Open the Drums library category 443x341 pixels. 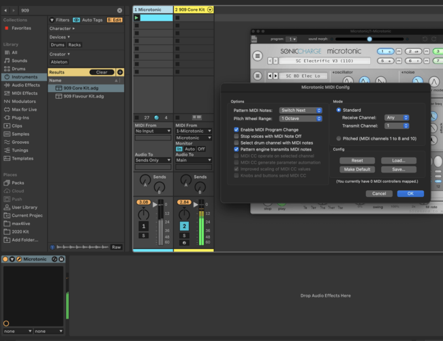(x=18, y=69)
